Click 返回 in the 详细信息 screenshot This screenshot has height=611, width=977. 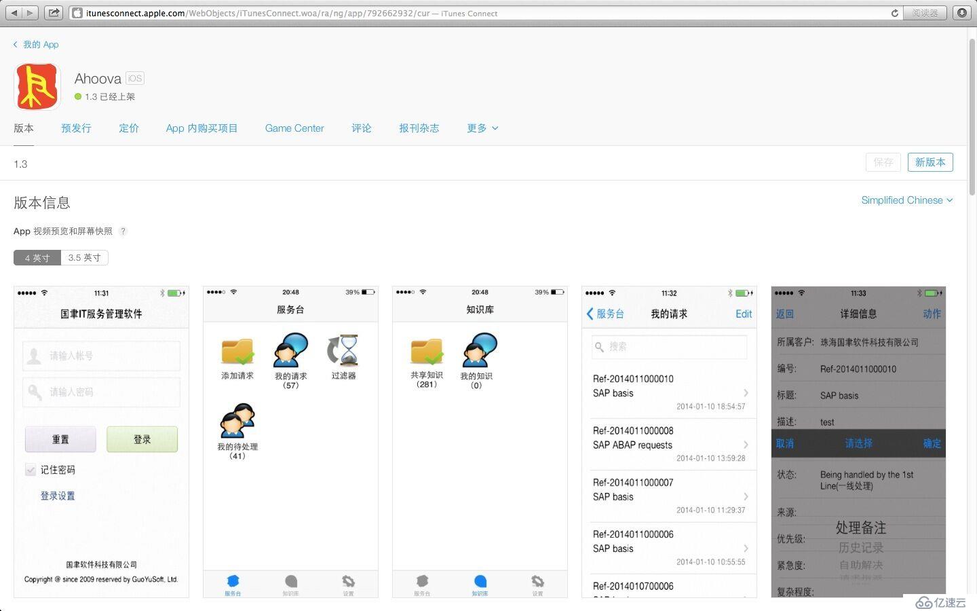click(785, 314)
